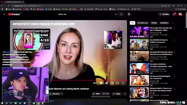Screen dimensions: 187x105
Task: Toggle subtitles in the video player
Action: [x=101, y=83]
